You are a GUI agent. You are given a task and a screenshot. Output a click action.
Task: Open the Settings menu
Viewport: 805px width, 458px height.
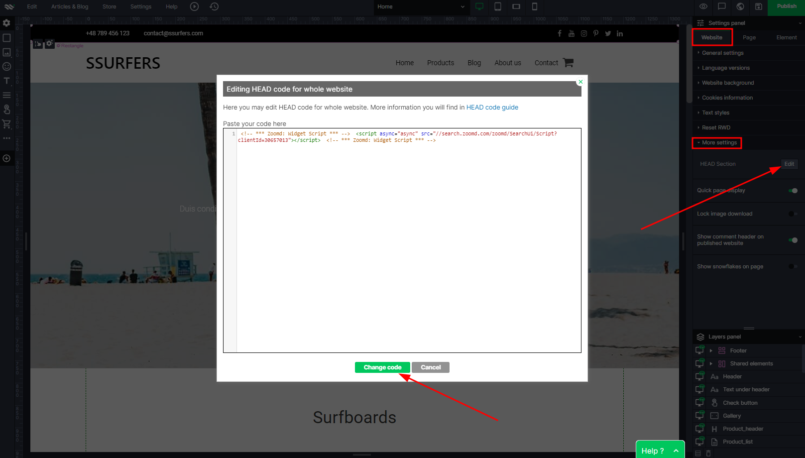[141, 6]
